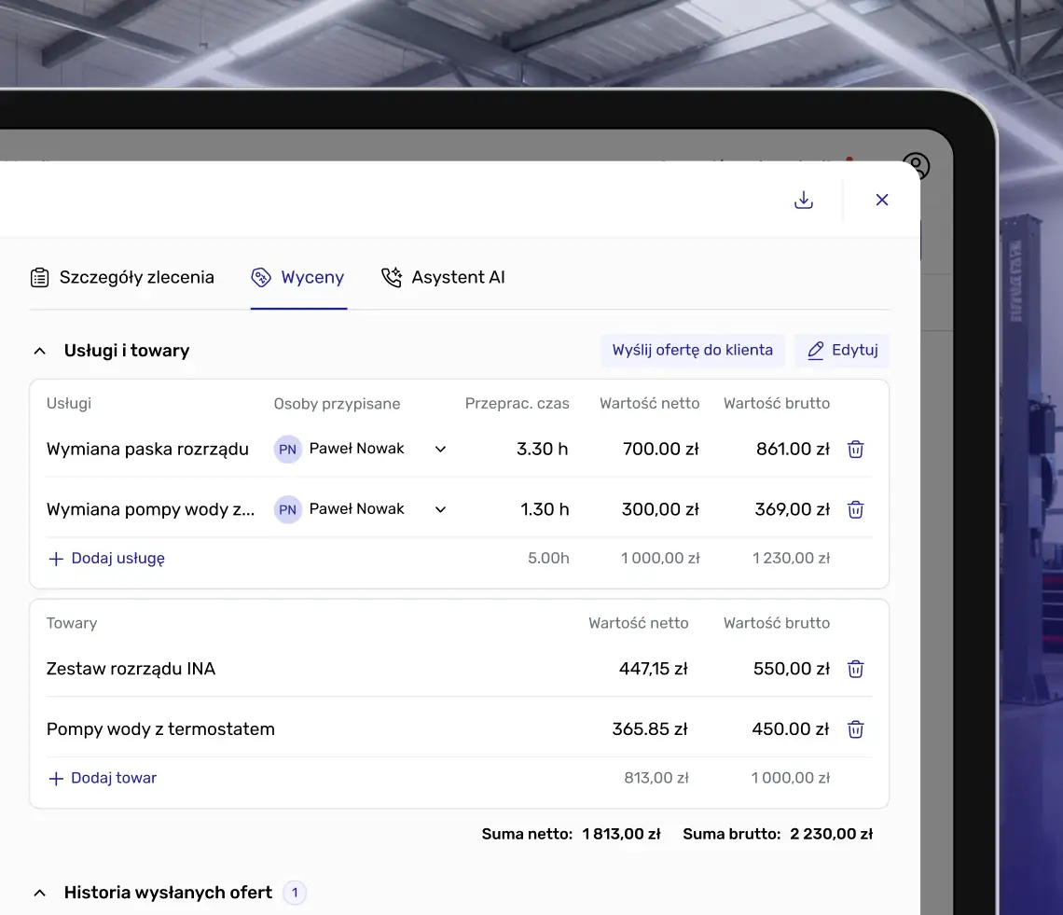Switch to the Wyceny tab
This screenshot has height=915, width=1063.
tap(298, 277)
